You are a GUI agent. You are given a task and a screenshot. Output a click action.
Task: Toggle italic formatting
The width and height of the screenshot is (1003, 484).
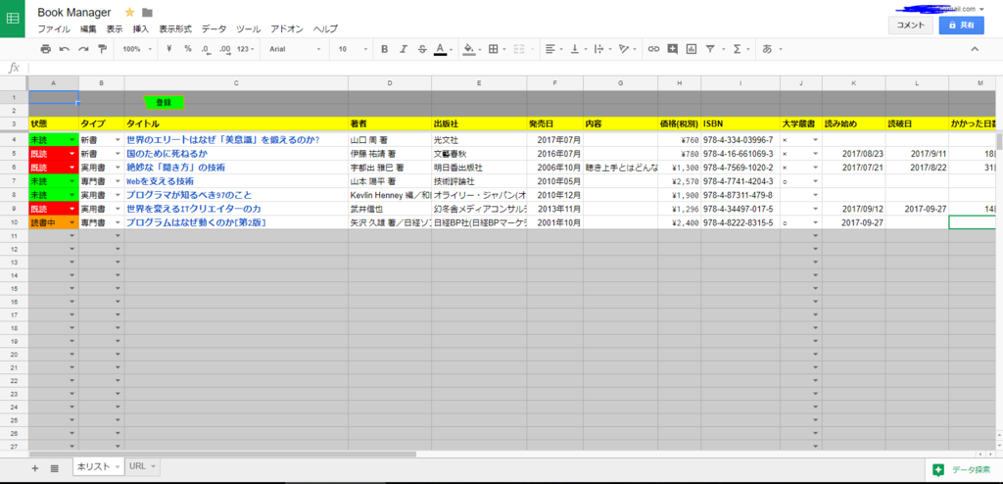pyautogui.click(x=403, y=49)
